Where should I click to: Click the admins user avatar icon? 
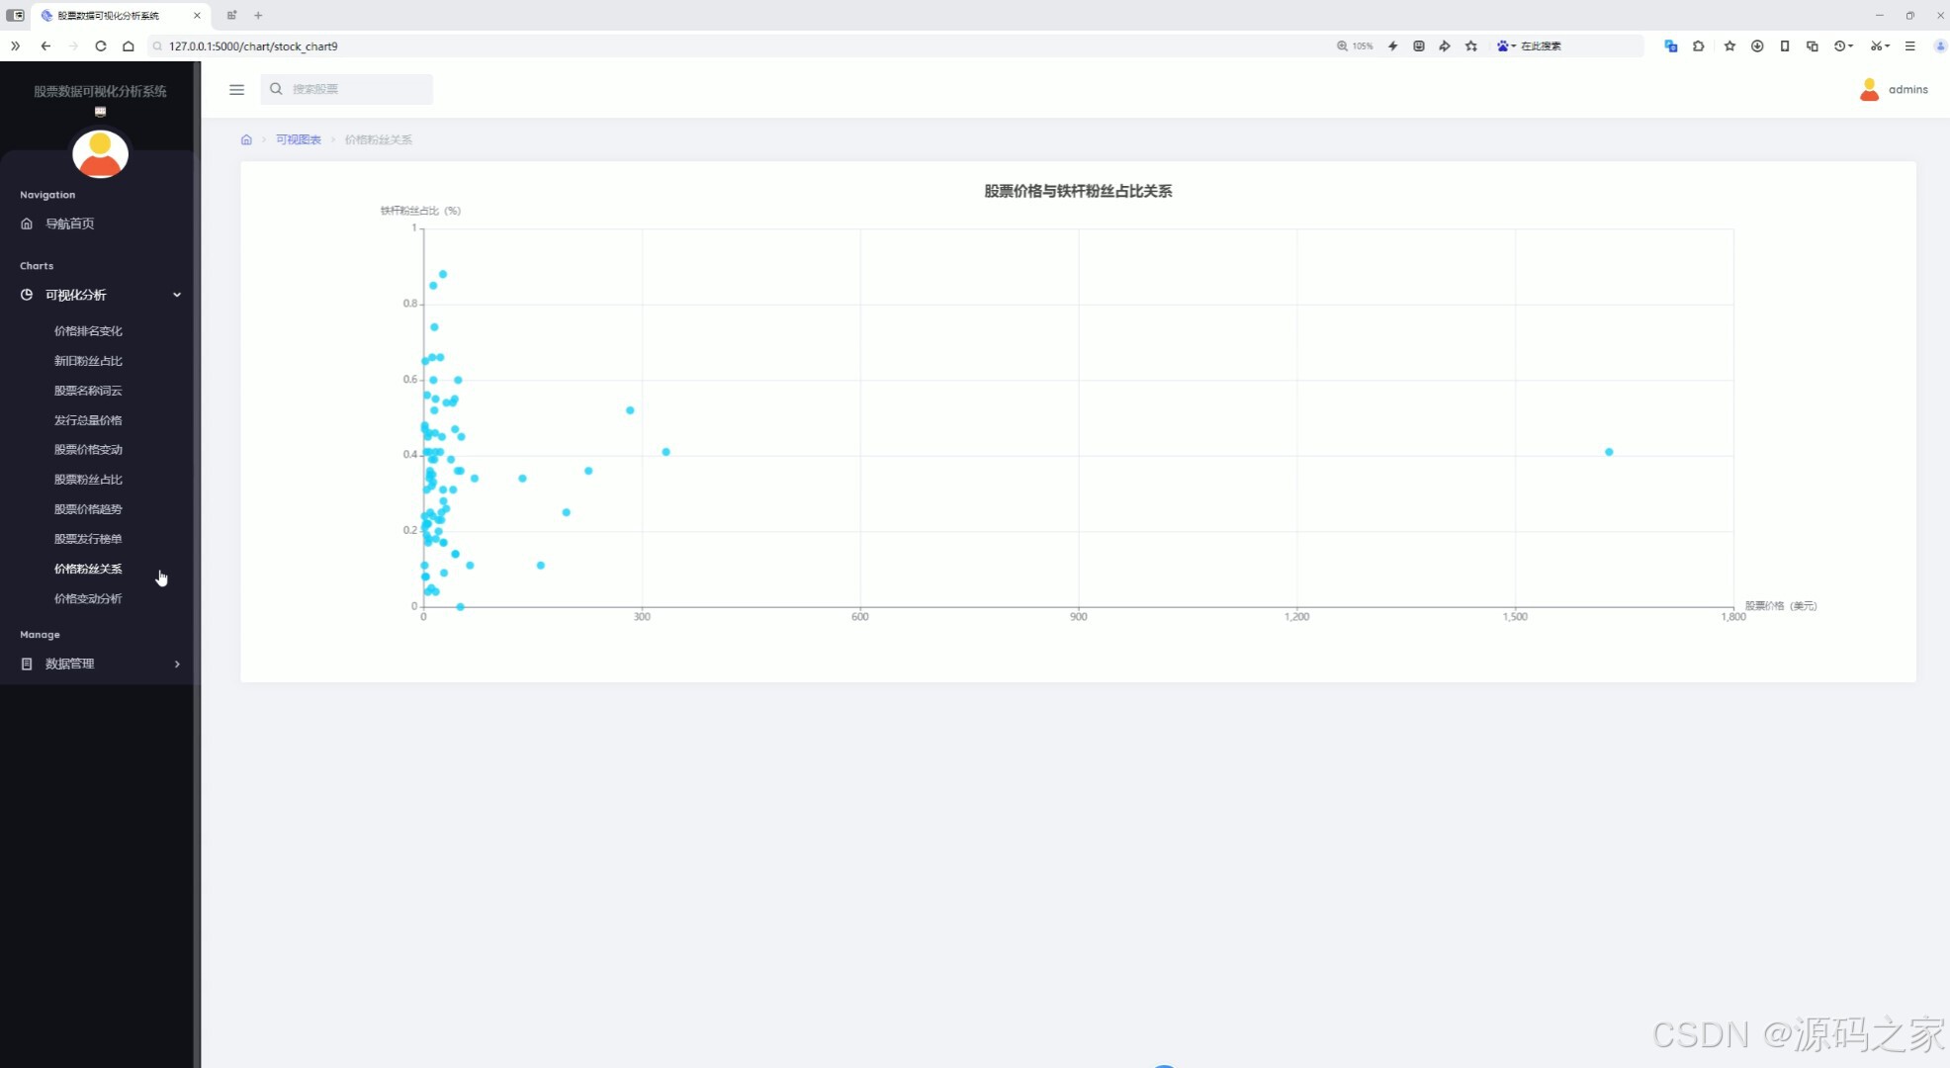1869,89
